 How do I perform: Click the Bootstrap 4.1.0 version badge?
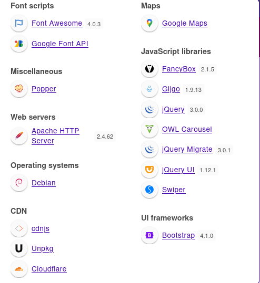pos(206,236)
